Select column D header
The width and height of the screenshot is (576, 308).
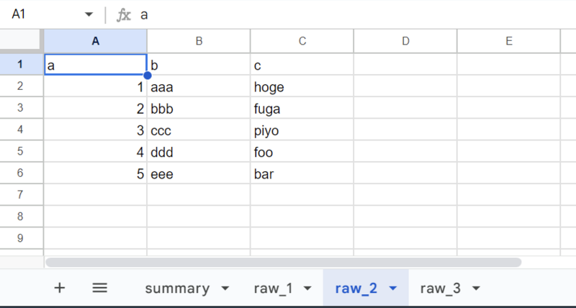[405, 41]
